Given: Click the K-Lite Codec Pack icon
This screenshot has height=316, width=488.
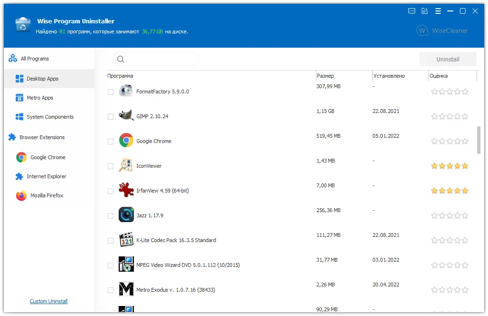Looking at the screenshot, I should click(x=126, y=240).
